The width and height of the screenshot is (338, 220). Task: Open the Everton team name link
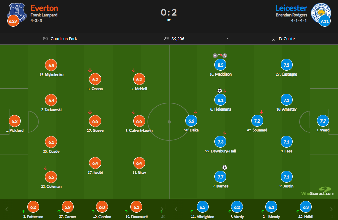44,8
